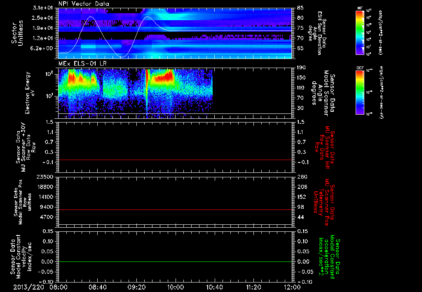Click the 12:00 time axis label
Image resolution: width=422 pixels, height=292 pixels.
click(x=292, y=287)
